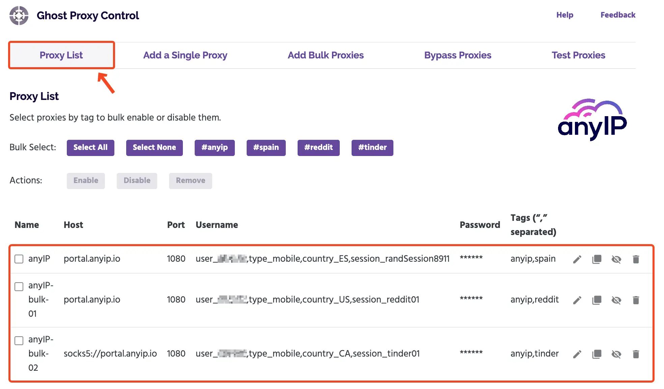Image resolution: width=664 pixels, height=389 pixels.
Task: Edit the anyIP proxy with the pencil icon
Action: [577, 259]
